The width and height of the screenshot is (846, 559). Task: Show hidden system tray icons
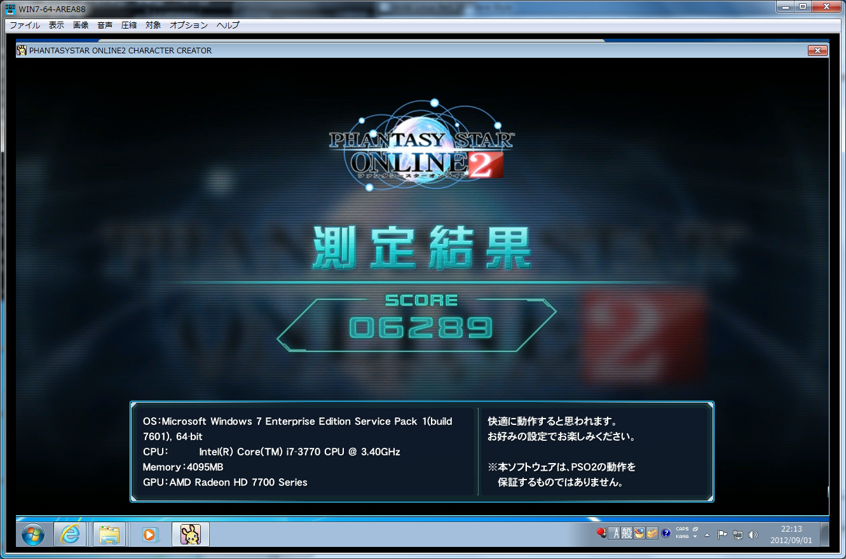pyautogui.click(x=707, y=534)
